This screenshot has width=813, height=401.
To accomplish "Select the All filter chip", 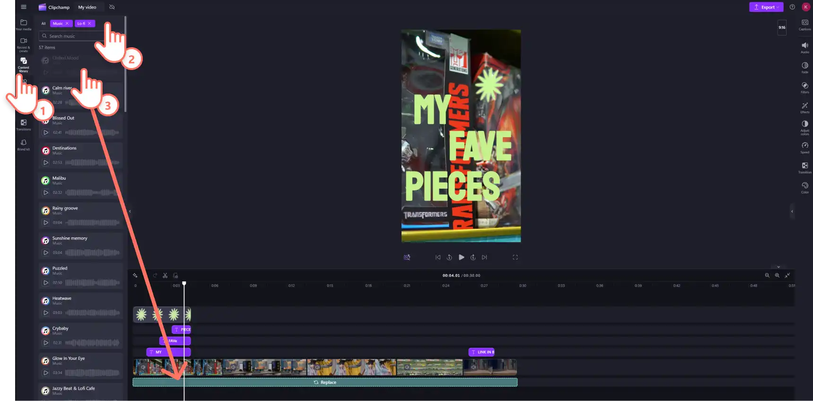I will click(x=44, y=24).
